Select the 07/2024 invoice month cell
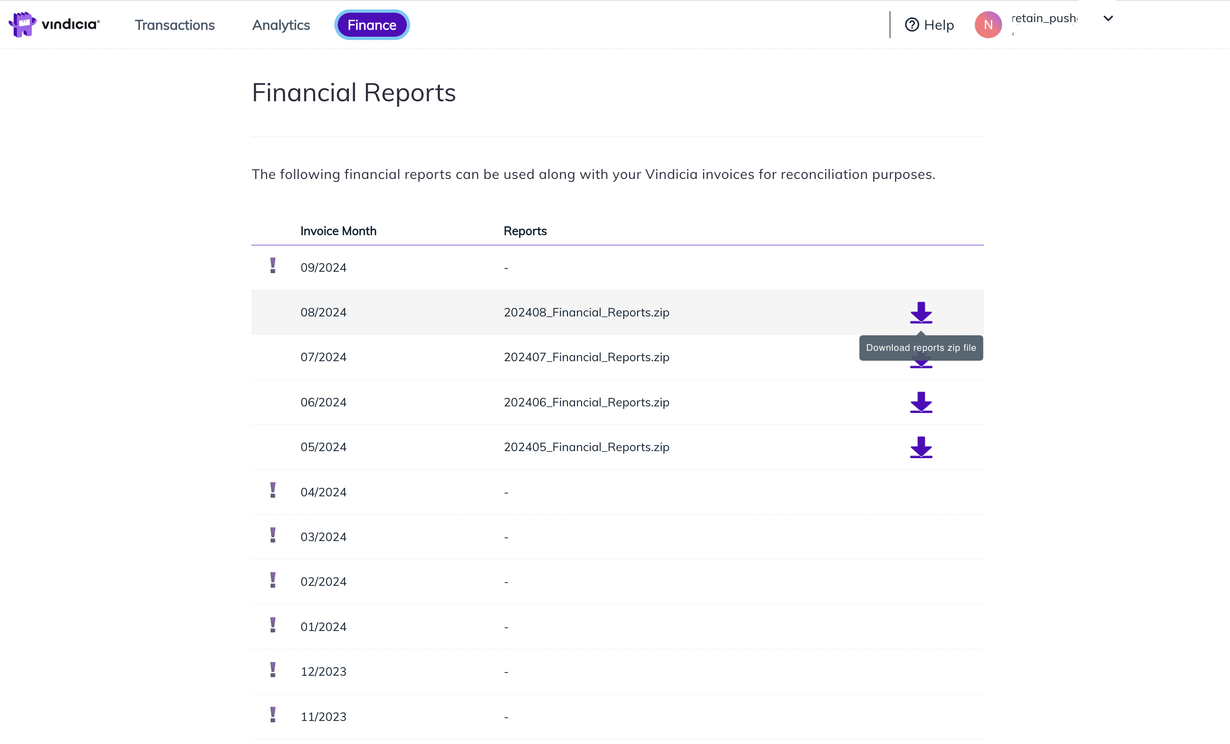Screen dimensions: 1230x744 (324, 357)
